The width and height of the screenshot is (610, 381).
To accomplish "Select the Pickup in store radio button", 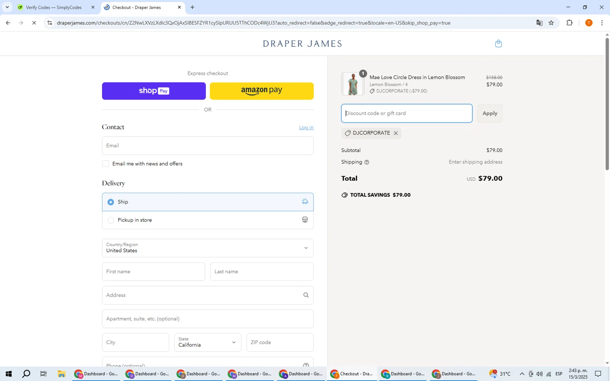I will point(111,220).
